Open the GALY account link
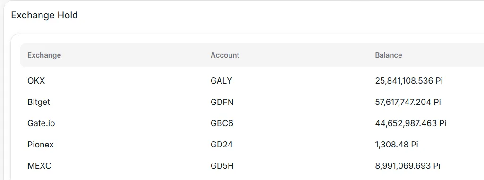Screen dimensions: 484x180 click(x=221, y=81)
